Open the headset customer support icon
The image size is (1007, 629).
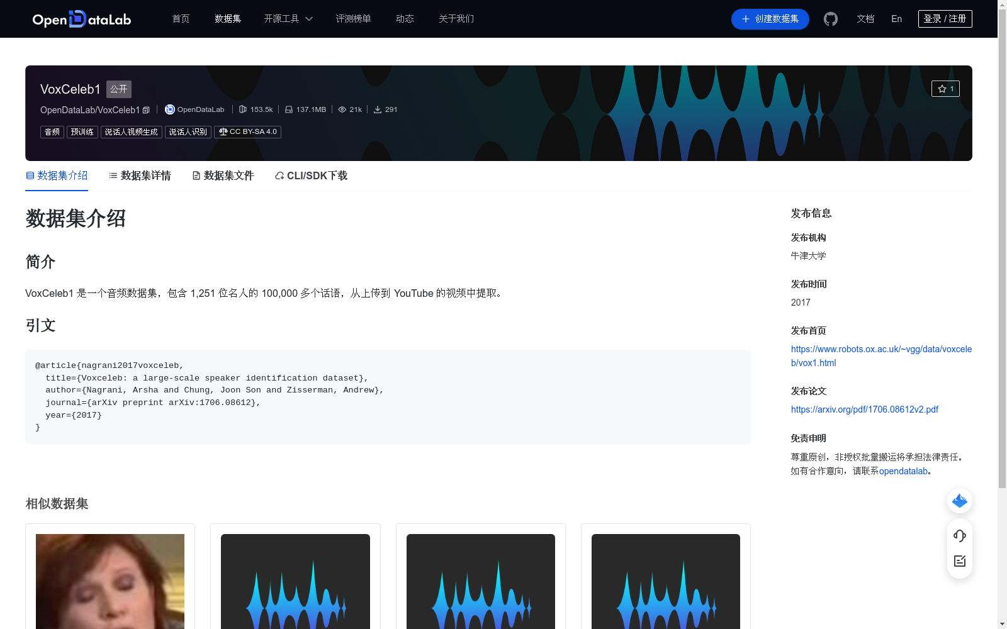pyautogui.click(x=960, y=536)
